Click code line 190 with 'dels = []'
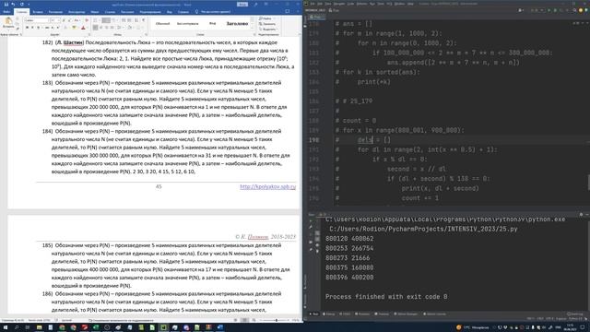The image size is (590, 332). (x=374, y=140)
